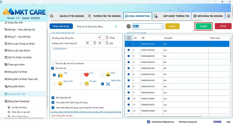This screenshot has width=233, height=124.
Task: Switch to Mở Khóa Tài Khoản tab
Action: coord(208,16)
